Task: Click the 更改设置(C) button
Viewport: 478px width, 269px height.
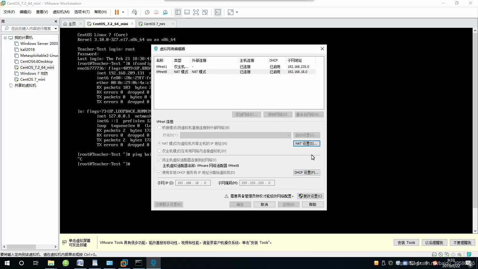Action: click(x=310, y=196)
